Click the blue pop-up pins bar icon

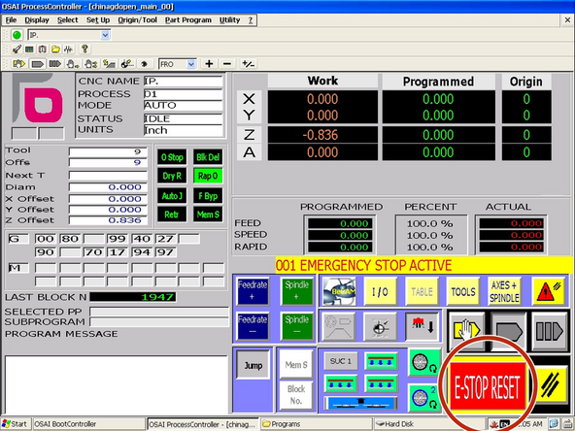pos(361,403)
